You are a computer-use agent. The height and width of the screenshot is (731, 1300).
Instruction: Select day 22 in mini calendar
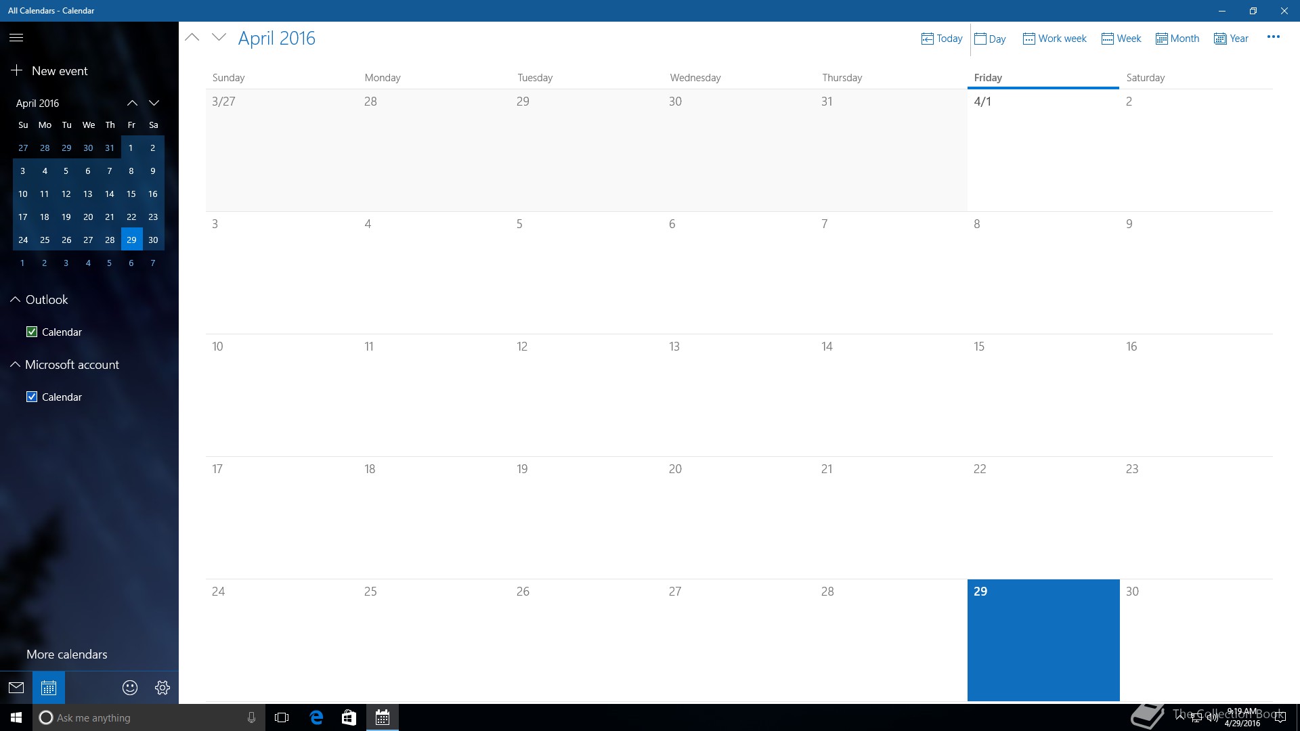point(131,217)
